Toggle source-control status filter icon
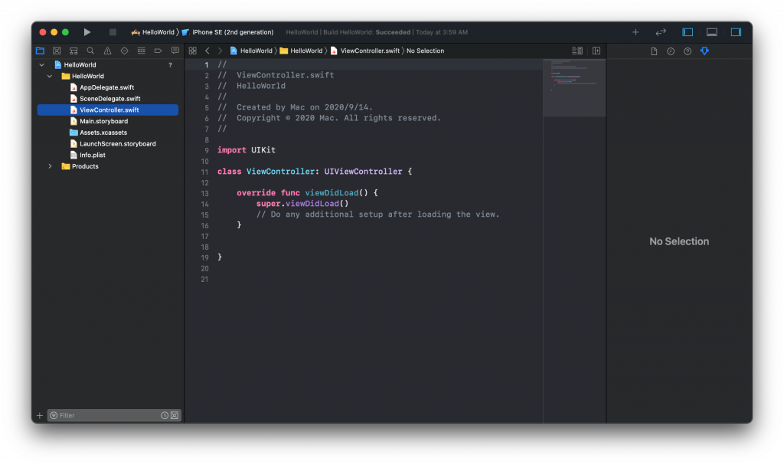 [175, 415]
